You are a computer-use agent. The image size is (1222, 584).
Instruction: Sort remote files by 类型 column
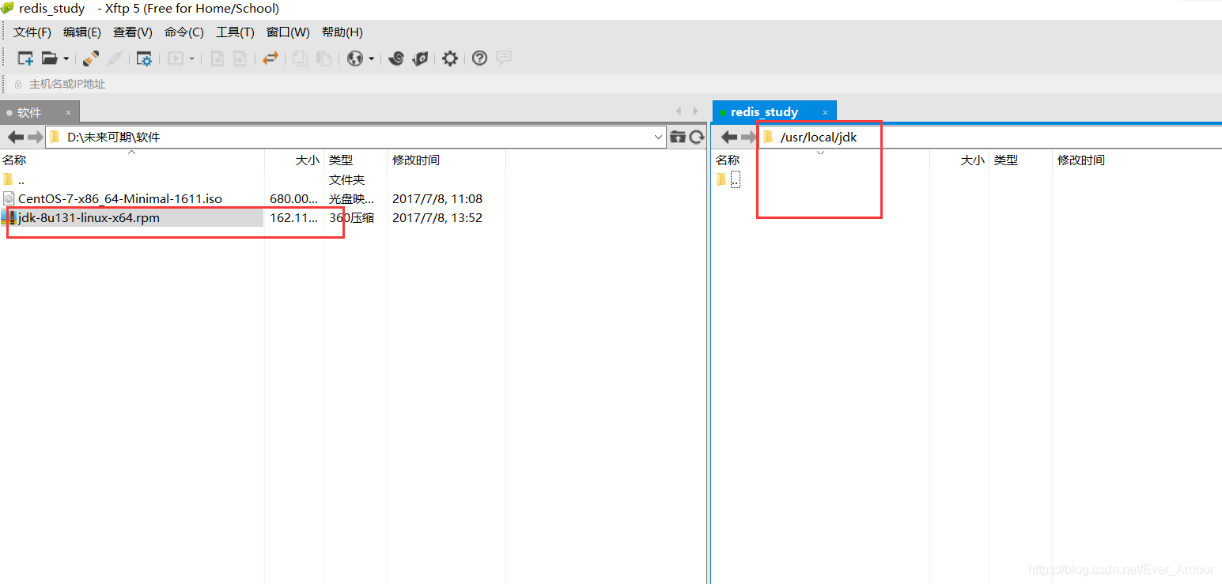1020,160
